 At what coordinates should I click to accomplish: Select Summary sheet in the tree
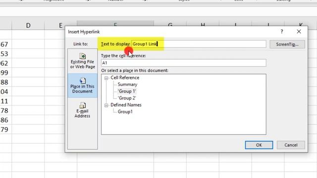click(x=127, y=85)
